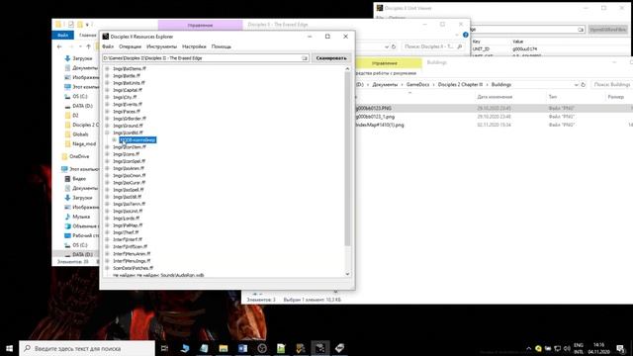Expand the Imgs\Events.ff node
Image resolution: width=633 pixels, height=356 pixels.
click(107, 104)
